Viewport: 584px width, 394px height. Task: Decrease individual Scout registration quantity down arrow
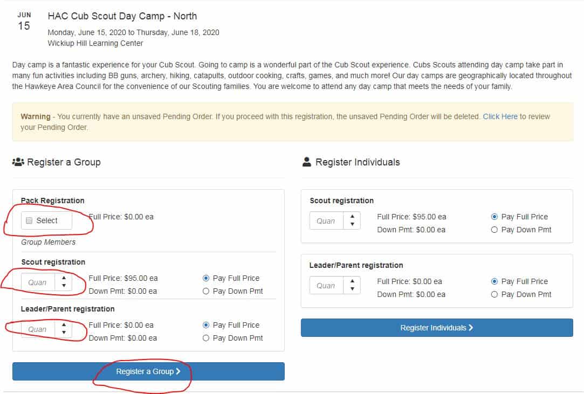[352, 224]
